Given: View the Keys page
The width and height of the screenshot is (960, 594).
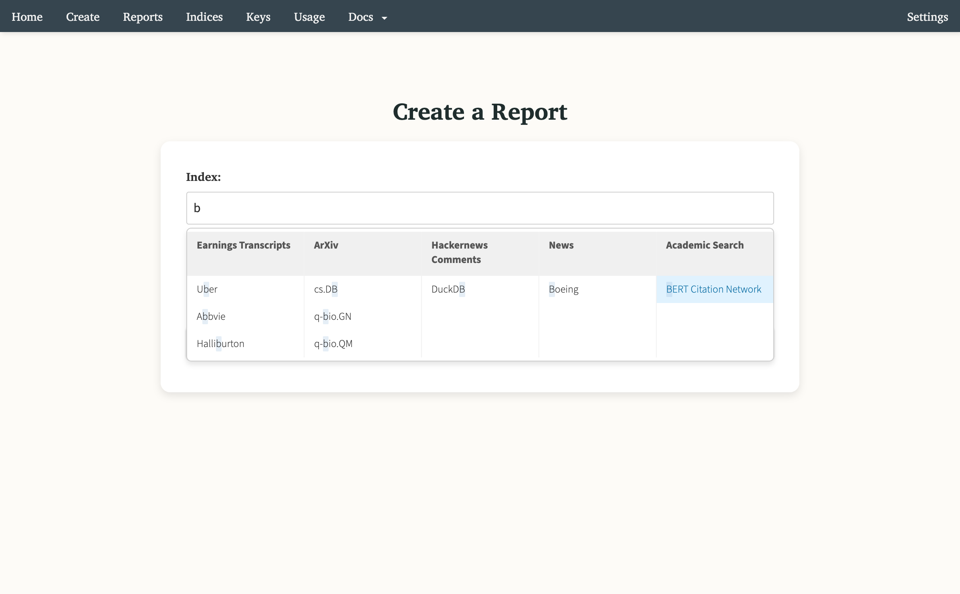Looking at the screenshot, I should click(x=258, y=17).
